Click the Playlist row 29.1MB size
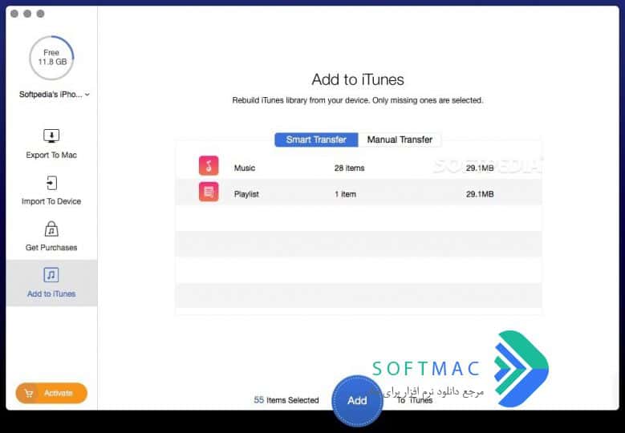625x433 pixels. click(480, 194)
